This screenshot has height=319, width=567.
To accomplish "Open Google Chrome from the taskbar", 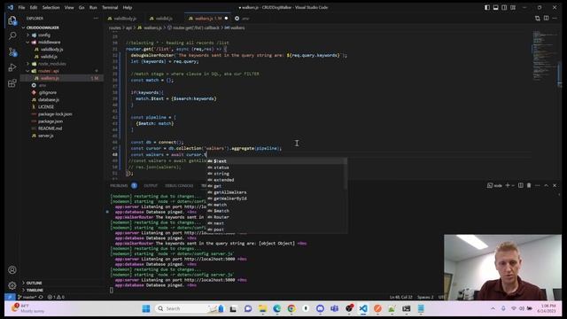I will [x=291, y=308].
